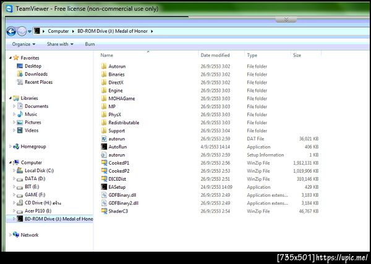
Task: Click the Videos library icon
Action: [20, 130]
